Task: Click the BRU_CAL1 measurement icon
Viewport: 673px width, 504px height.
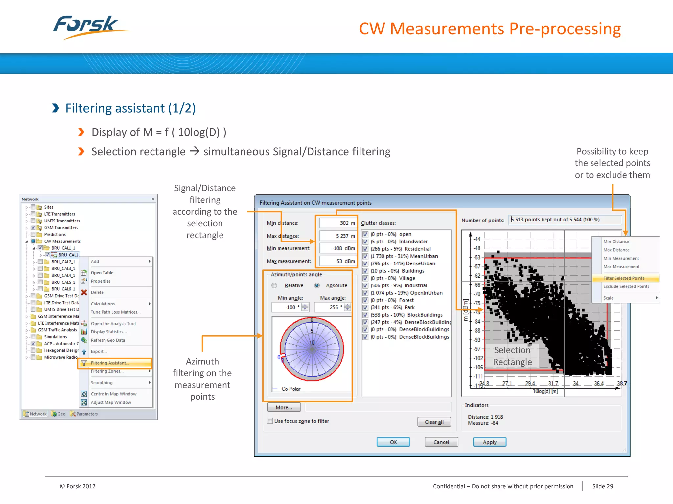Action: pyautogui.click(x=54, y=255)
